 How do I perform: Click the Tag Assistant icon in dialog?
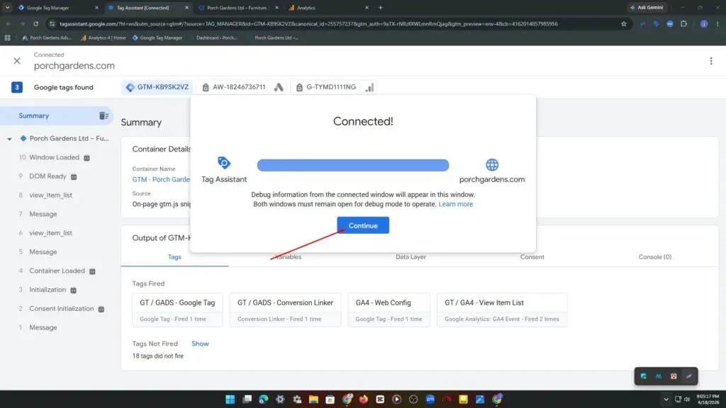click(x=223, y=163)
